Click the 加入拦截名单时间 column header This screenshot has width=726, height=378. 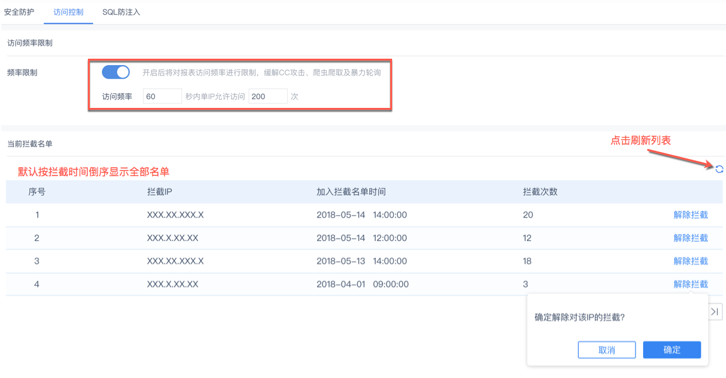point(351,192)
